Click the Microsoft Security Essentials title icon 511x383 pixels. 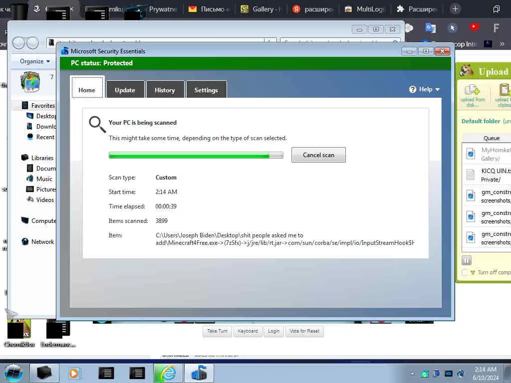[x=64, y=51]
